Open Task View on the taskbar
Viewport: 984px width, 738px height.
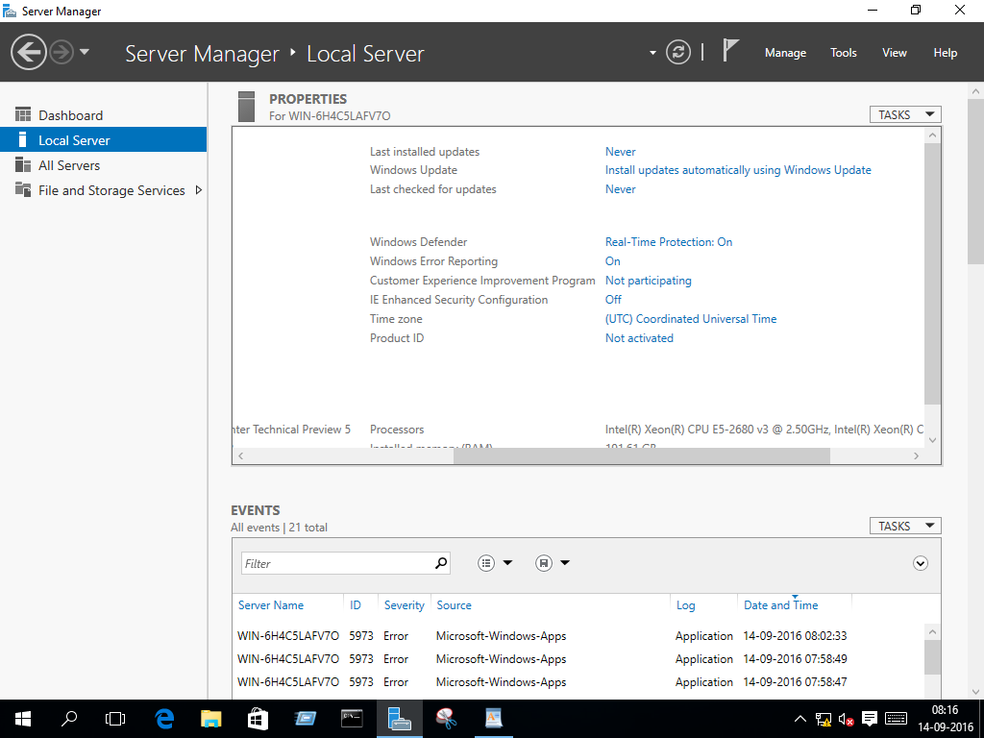[115, 719]
